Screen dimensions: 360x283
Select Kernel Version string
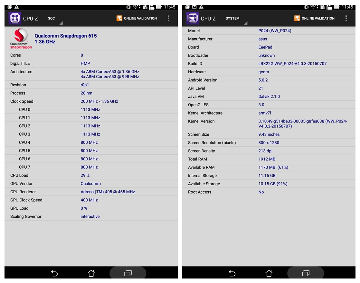pyautogui.click(x=303, y=123)
